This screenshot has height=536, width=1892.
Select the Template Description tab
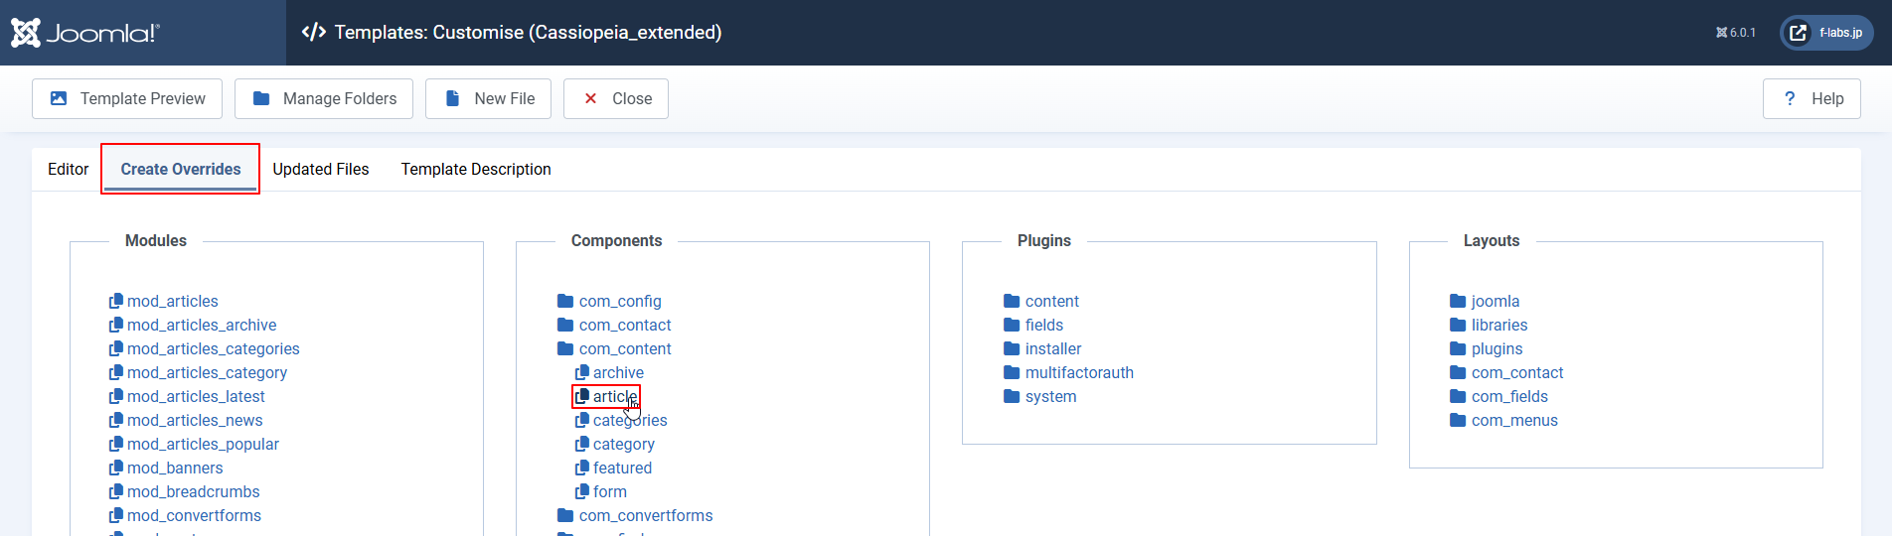click(x=476, y=169)
